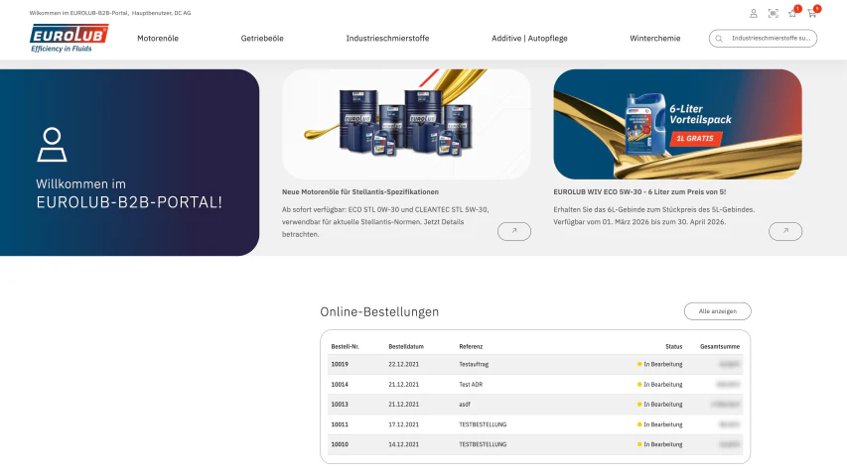Viewport: 847px width, 476px height.
Task: Open the 6-Liter Vorteilspack banner image
Action: (677, 124)
